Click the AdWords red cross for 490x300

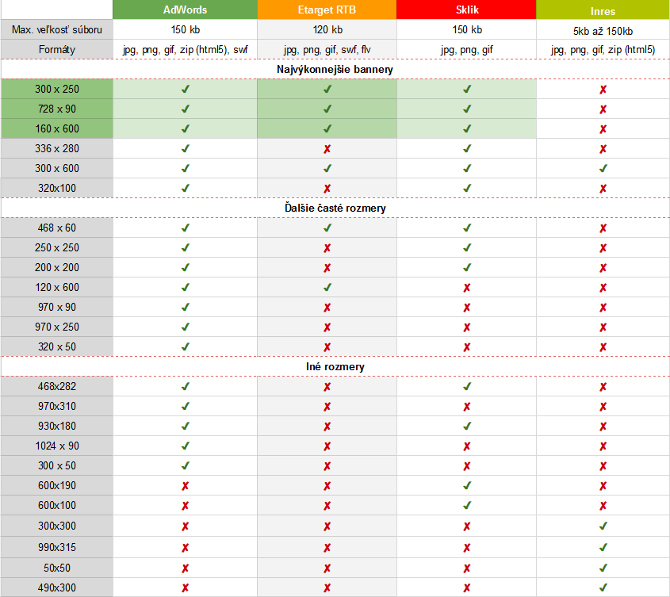[x=185, y=588]
